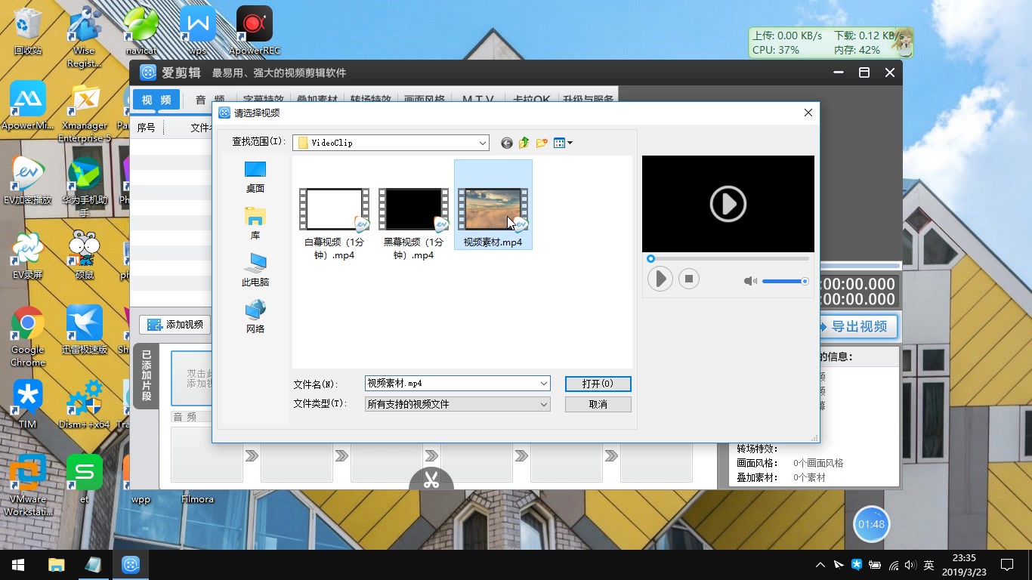The height and width of the screenshot is (580, 1032).
Task: Open the 华为手机助手 desktop shortcut
Action: click(85, 187)
